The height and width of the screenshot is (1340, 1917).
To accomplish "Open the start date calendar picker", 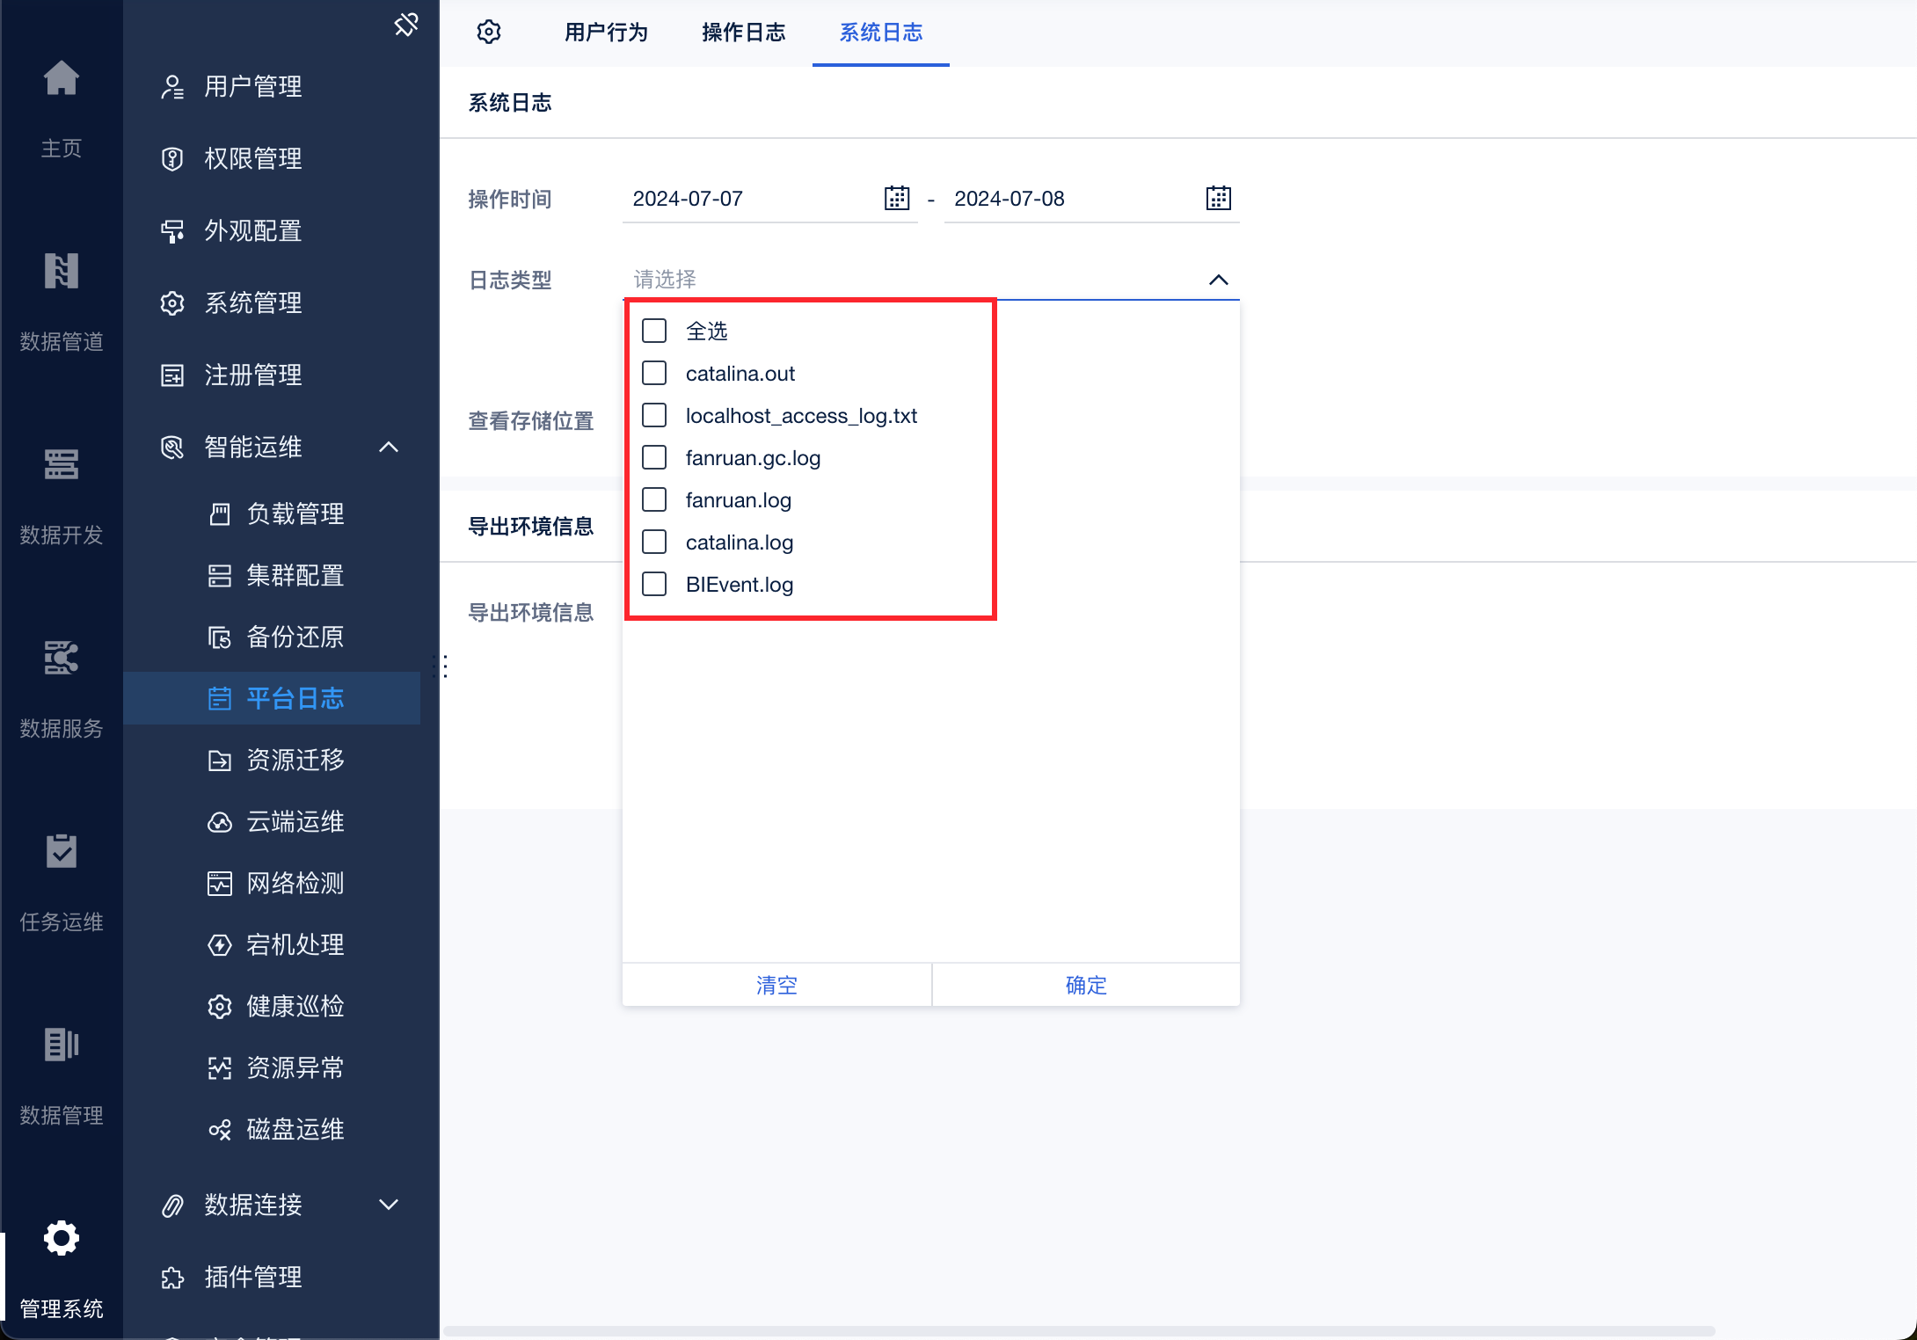I will click(x=896, y=198).
